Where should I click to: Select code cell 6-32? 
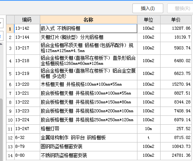(27, 138)
